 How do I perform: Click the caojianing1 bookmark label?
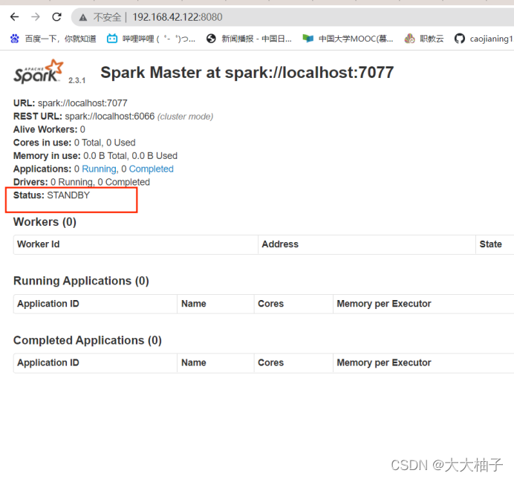coord(491,39)
